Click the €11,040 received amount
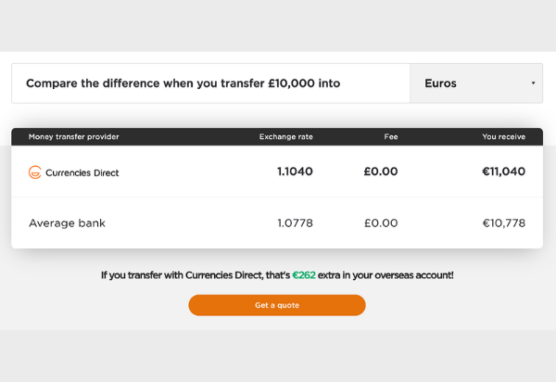 503,172
